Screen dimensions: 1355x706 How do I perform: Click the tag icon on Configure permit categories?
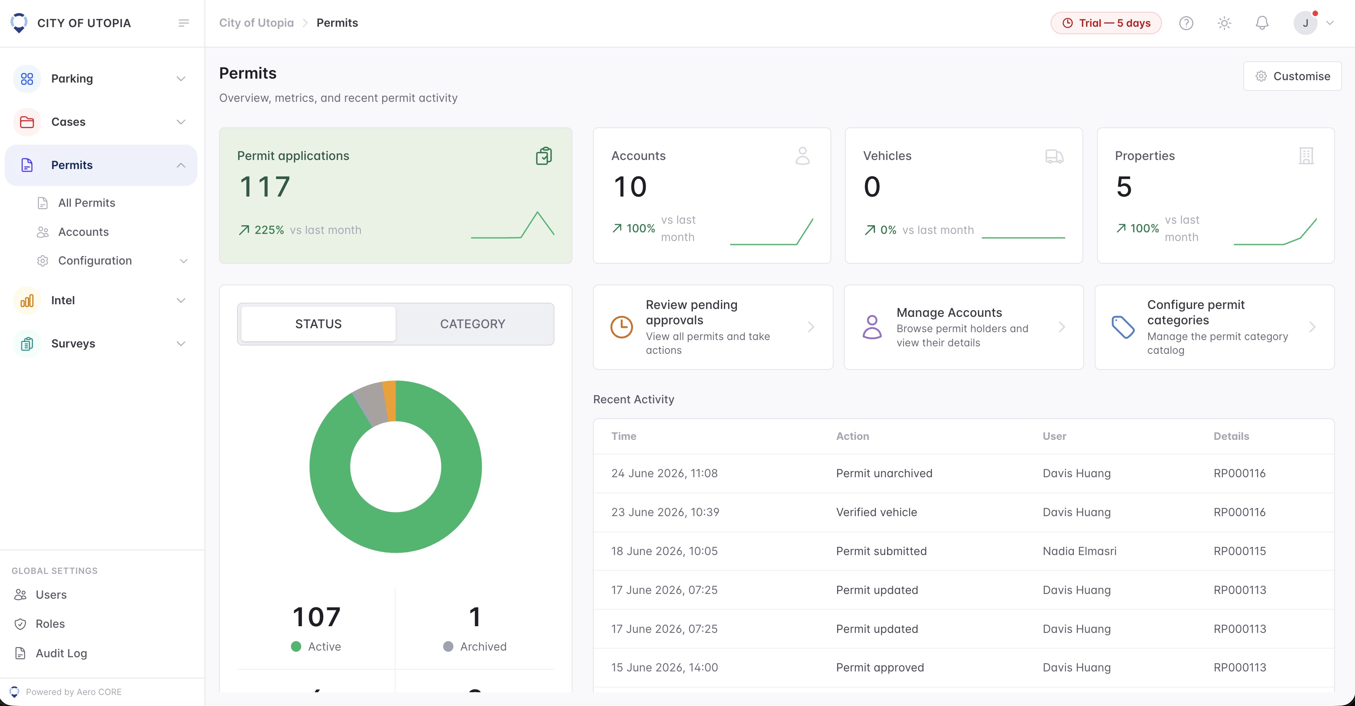[x=1123, y=327]
